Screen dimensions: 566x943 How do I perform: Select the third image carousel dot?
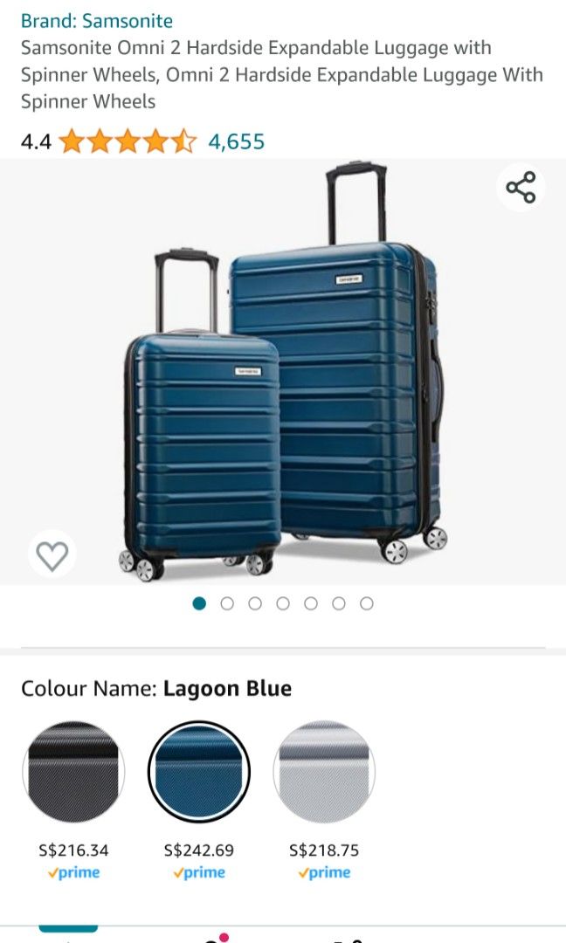[255, 603]
